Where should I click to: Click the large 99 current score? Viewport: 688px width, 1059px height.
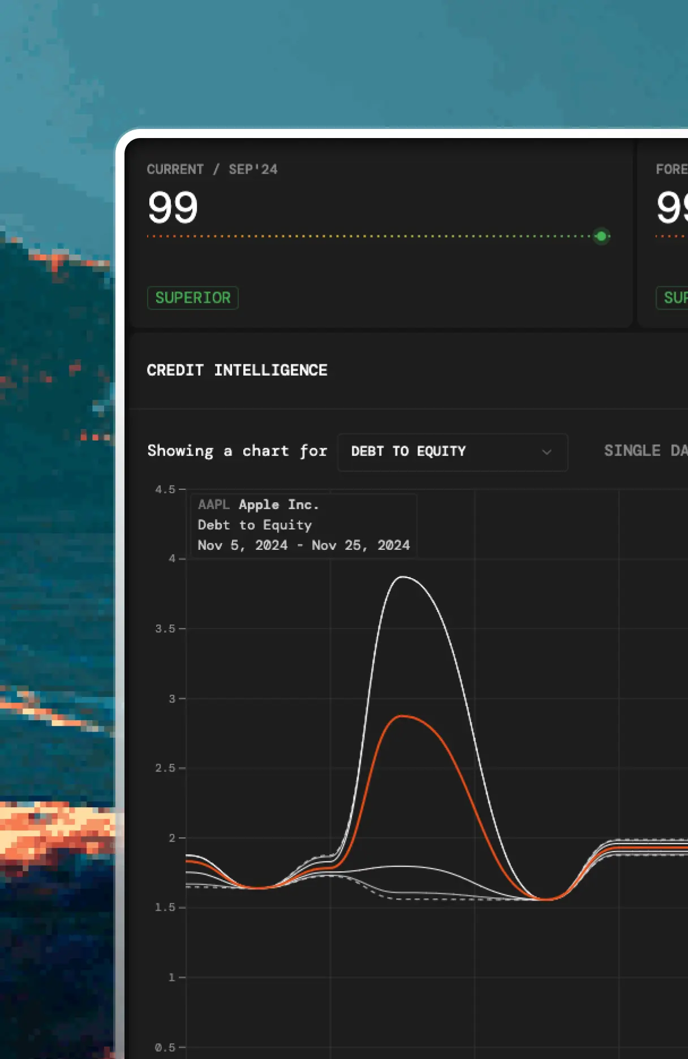point(173,208)
